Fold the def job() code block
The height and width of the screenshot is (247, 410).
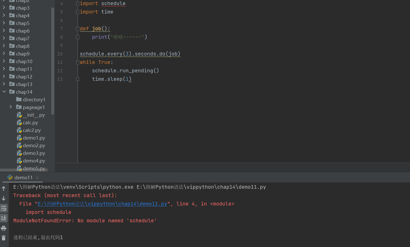click(x=78, y=29)
